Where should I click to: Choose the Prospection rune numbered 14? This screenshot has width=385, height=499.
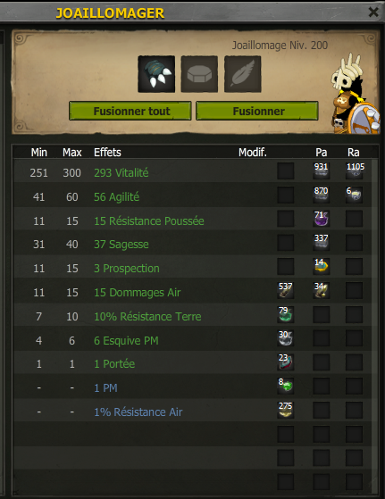[x=321, y=266]
